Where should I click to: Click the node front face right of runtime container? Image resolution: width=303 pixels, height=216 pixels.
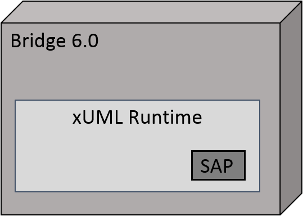click(270, 146)
